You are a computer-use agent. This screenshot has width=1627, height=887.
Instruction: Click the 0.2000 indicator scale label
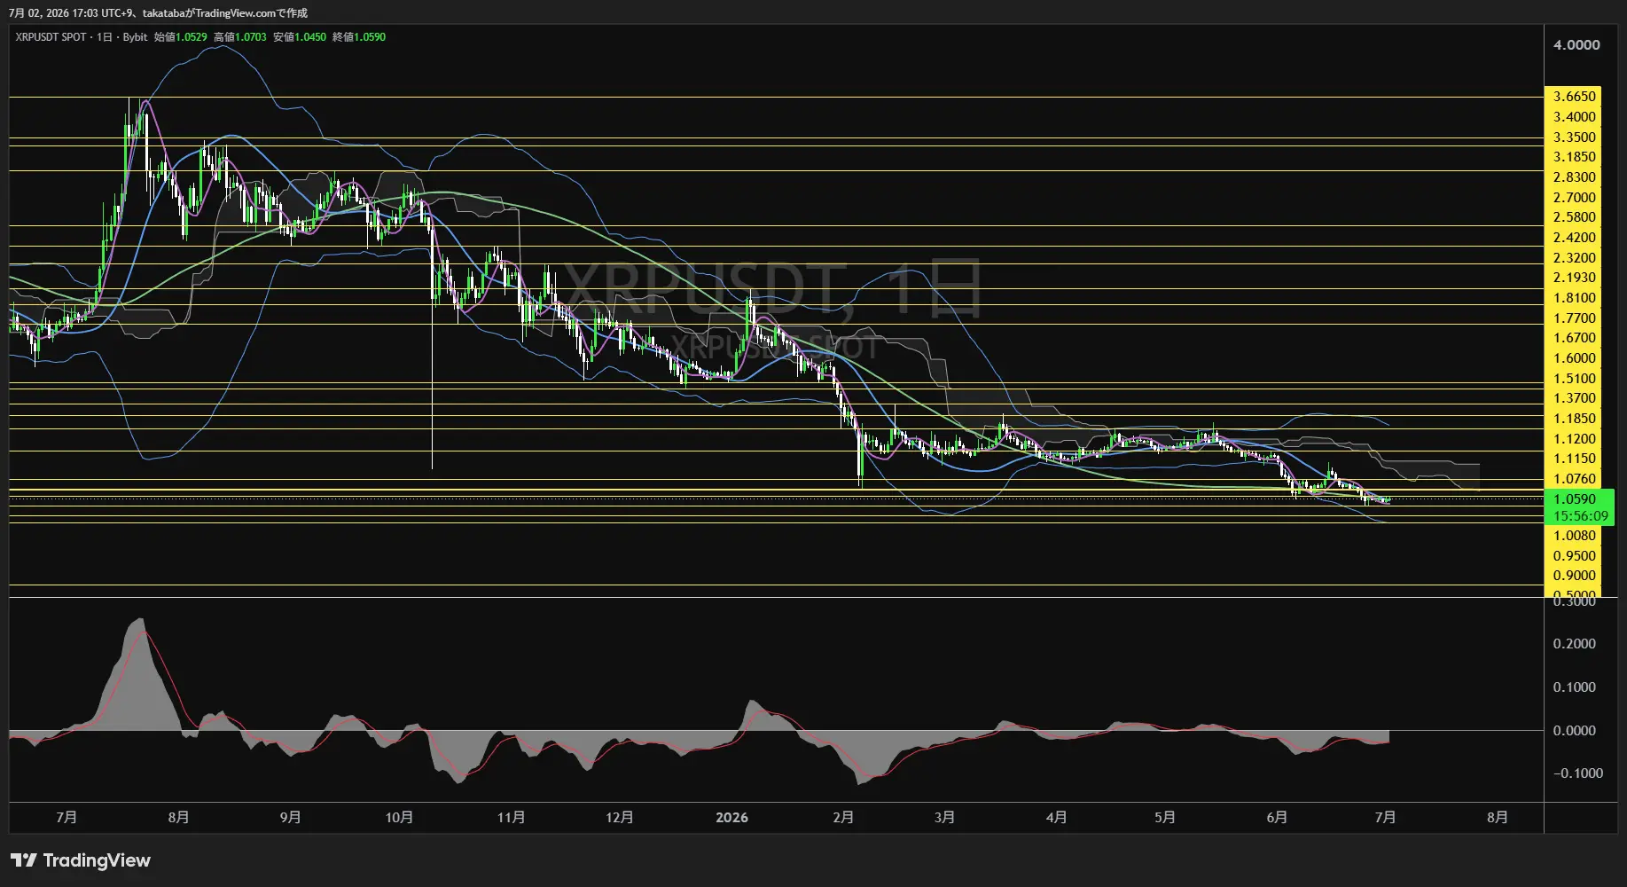click(1575, 644)
